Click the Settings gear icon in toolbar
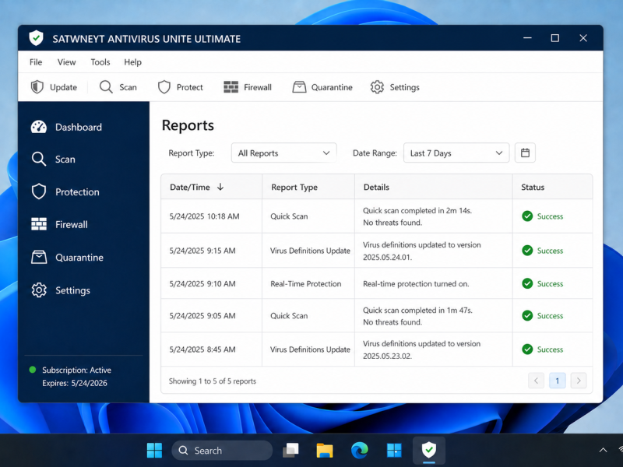The width and height of the screenshot is (623, 467). coord(377,87)
